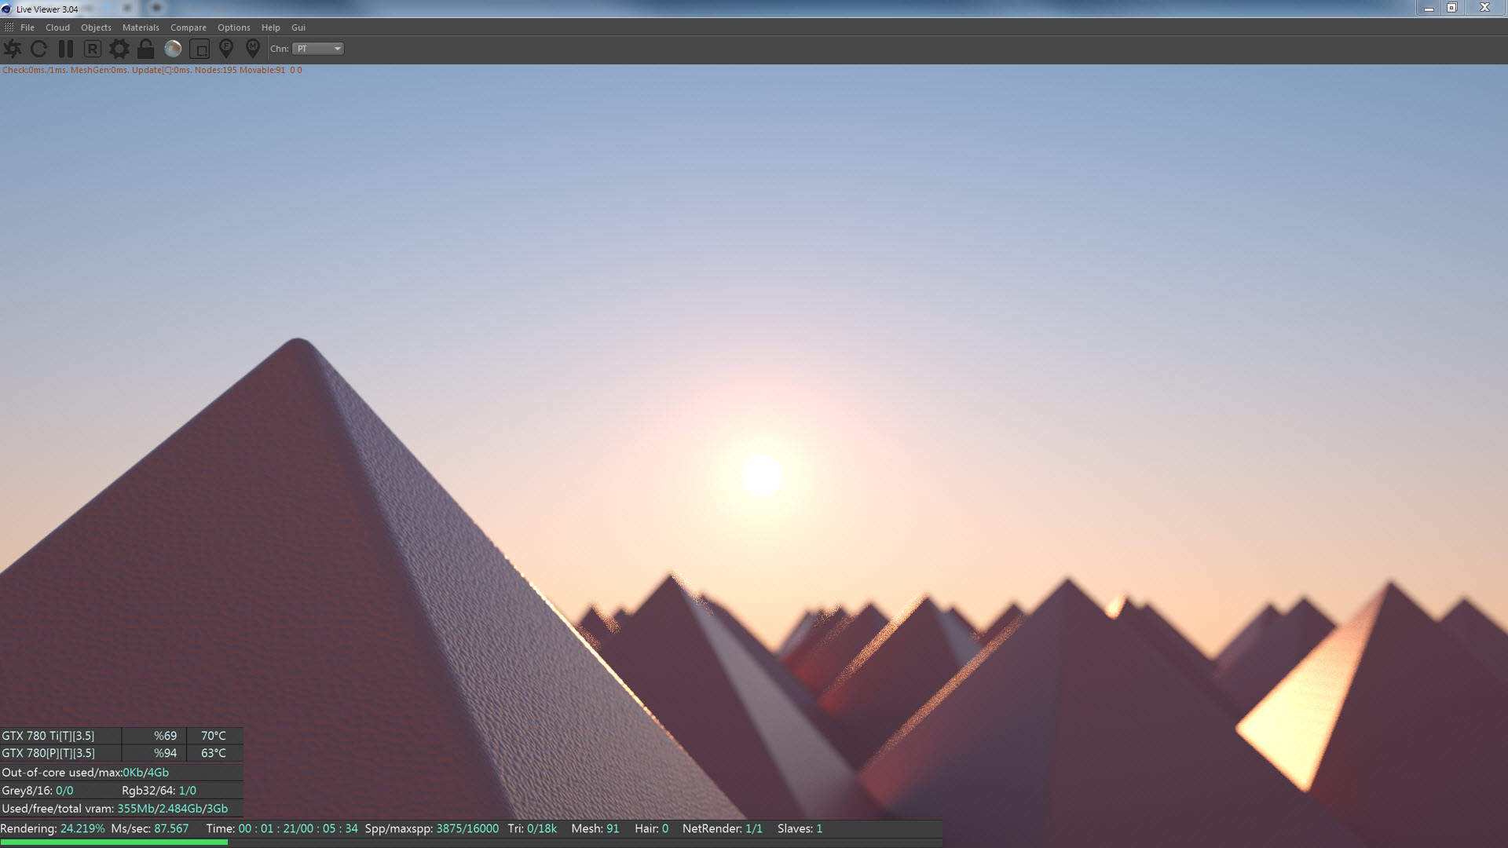Select the material picker pin icon

252,49
